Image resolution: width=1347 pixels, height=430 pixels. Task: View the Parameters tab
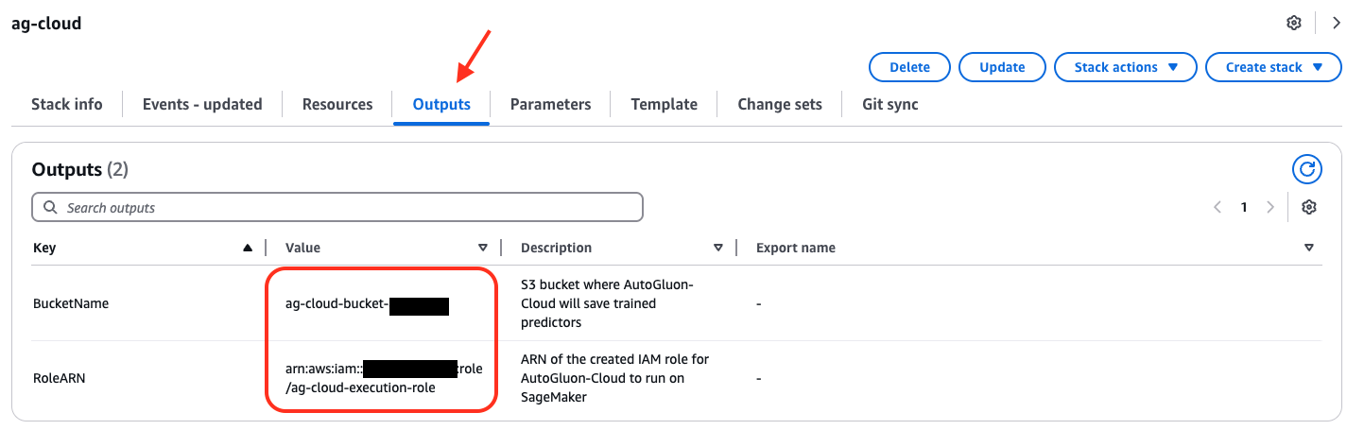pyautogui.click(x=550, y=104)
